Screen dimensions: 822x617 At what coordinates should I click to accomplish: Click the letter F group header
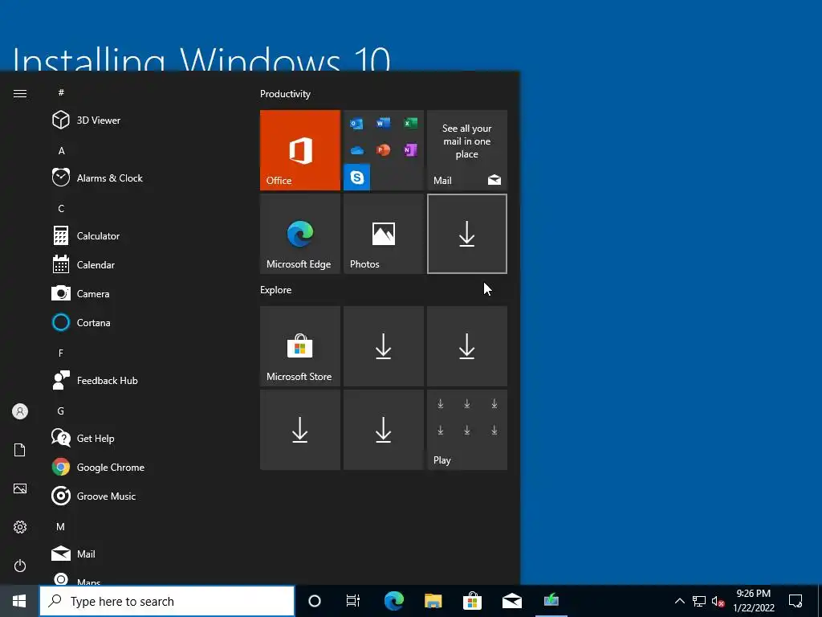coord(61,353)
